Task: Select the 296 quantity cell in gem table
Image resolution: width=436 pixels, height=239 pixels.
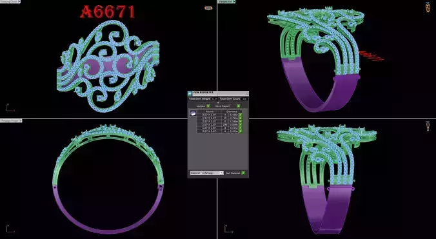Action: click(225, 124)
